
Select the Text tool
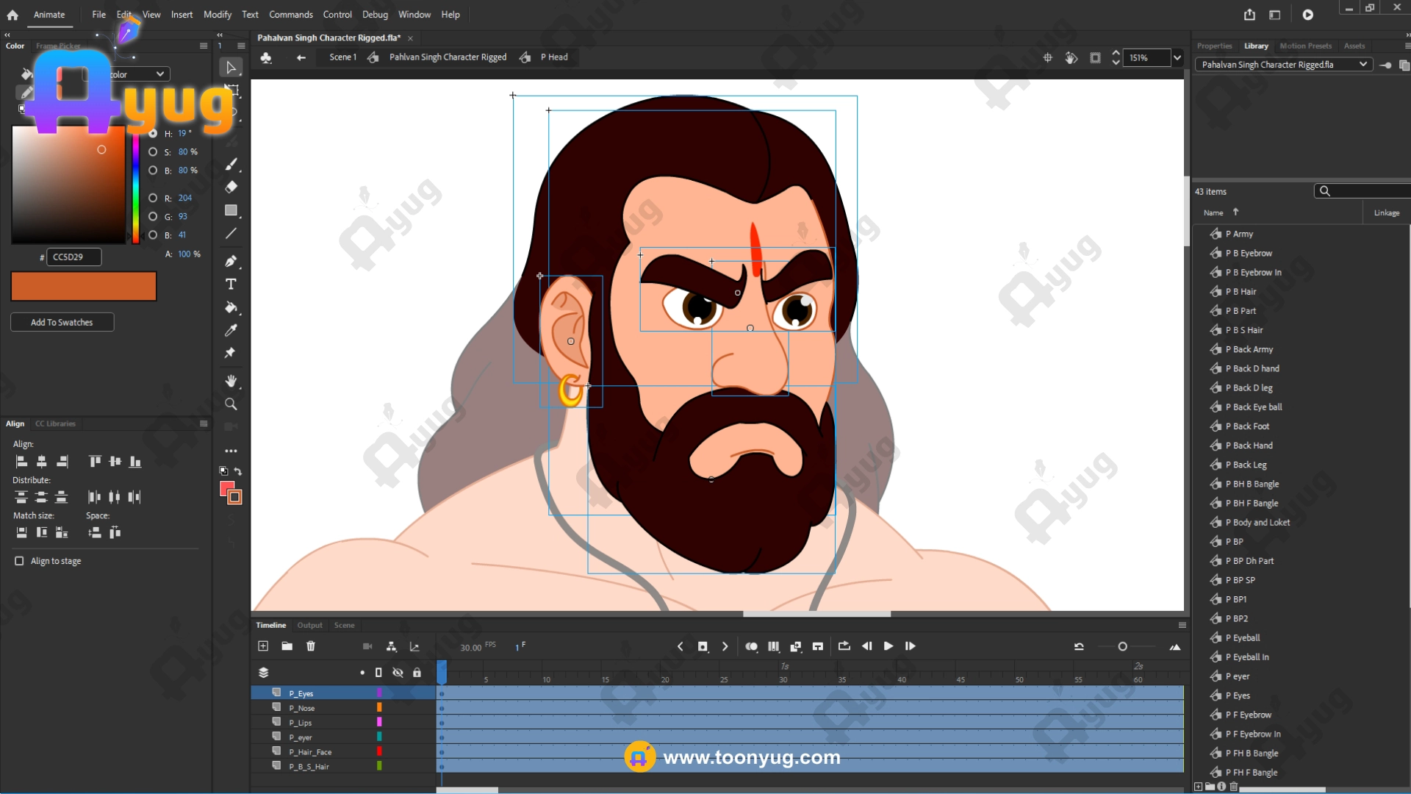pyautogui.click(x=231, y=284)
